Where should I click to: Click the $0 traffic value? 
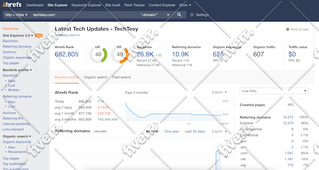tap(292, 54)
